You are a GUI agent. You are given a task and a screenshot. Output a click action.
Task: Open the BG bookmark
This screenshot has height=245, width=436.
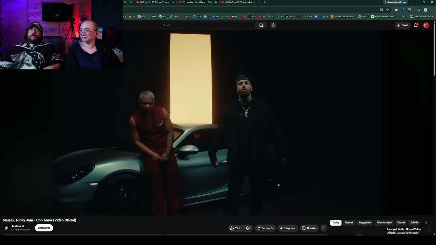(x=216, y=16)
